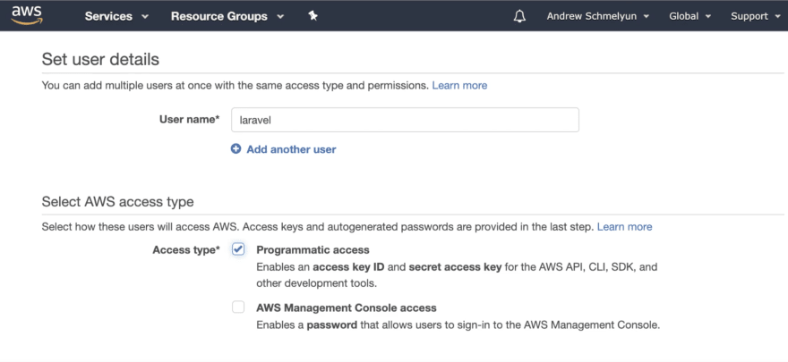Click the Set user details heading
Viewport: 788px width, 362px height.
(100, 60)
